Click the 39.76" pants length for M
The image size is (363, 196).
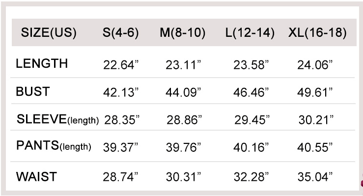tap(183, 147)
